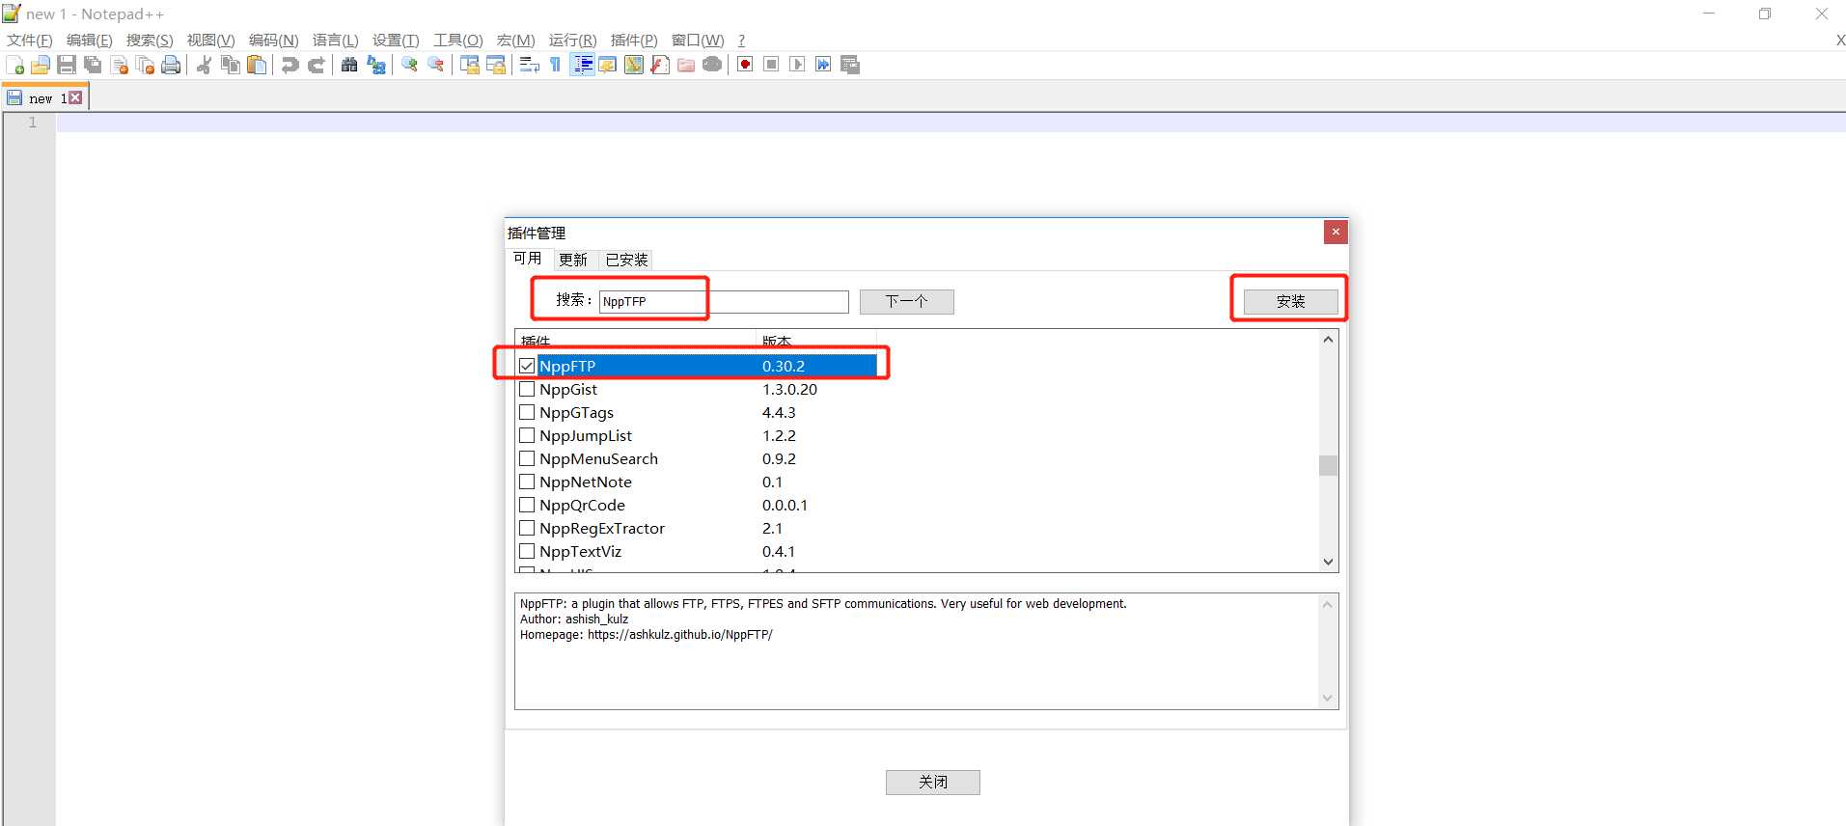Close the new 1 document tab
The height and width of the screenshot is (826, 1846).
click(75, 97)
